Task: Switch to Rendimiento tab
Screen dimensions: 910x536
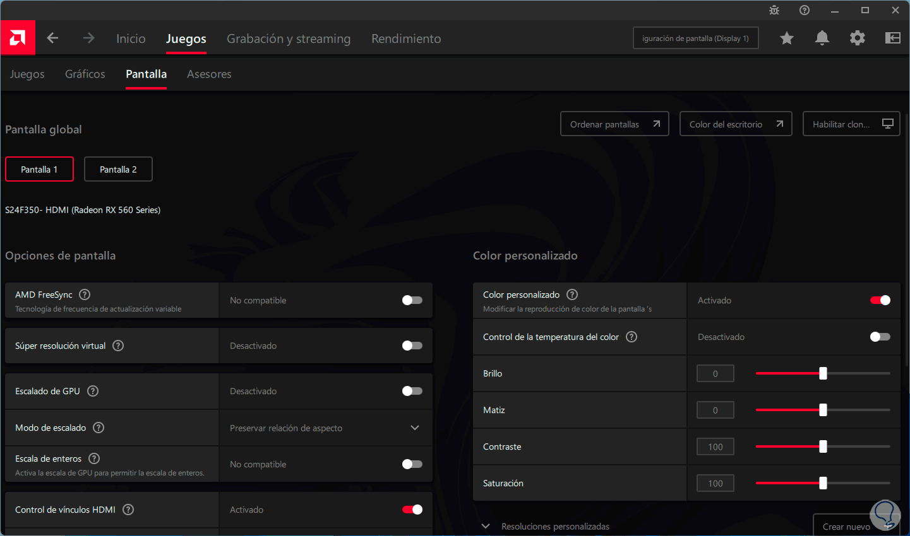Action: click(406, 38)
